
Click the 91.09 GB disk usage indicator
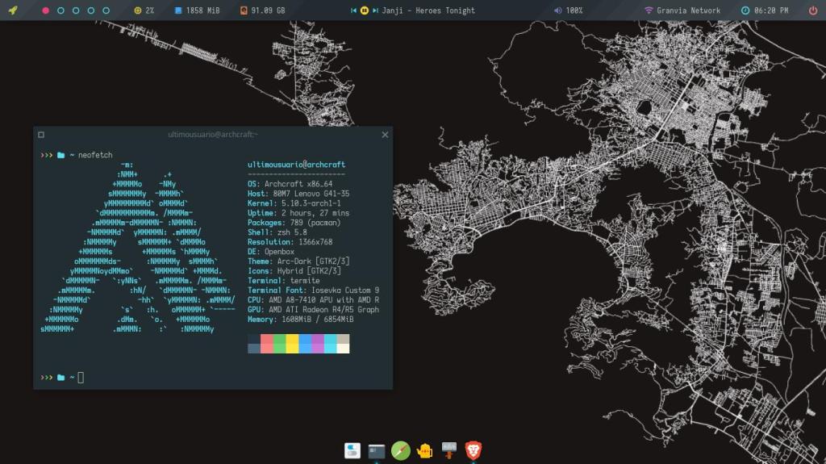[x=262, y=10]
